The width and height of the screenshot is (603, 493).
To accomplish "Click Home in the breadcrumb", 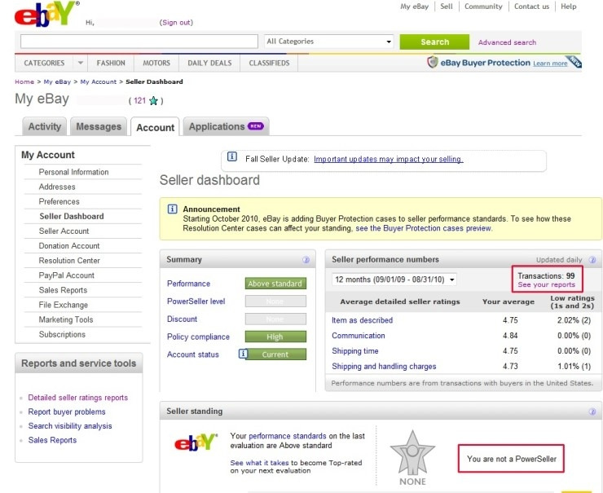I will click(x=24, y=81).
